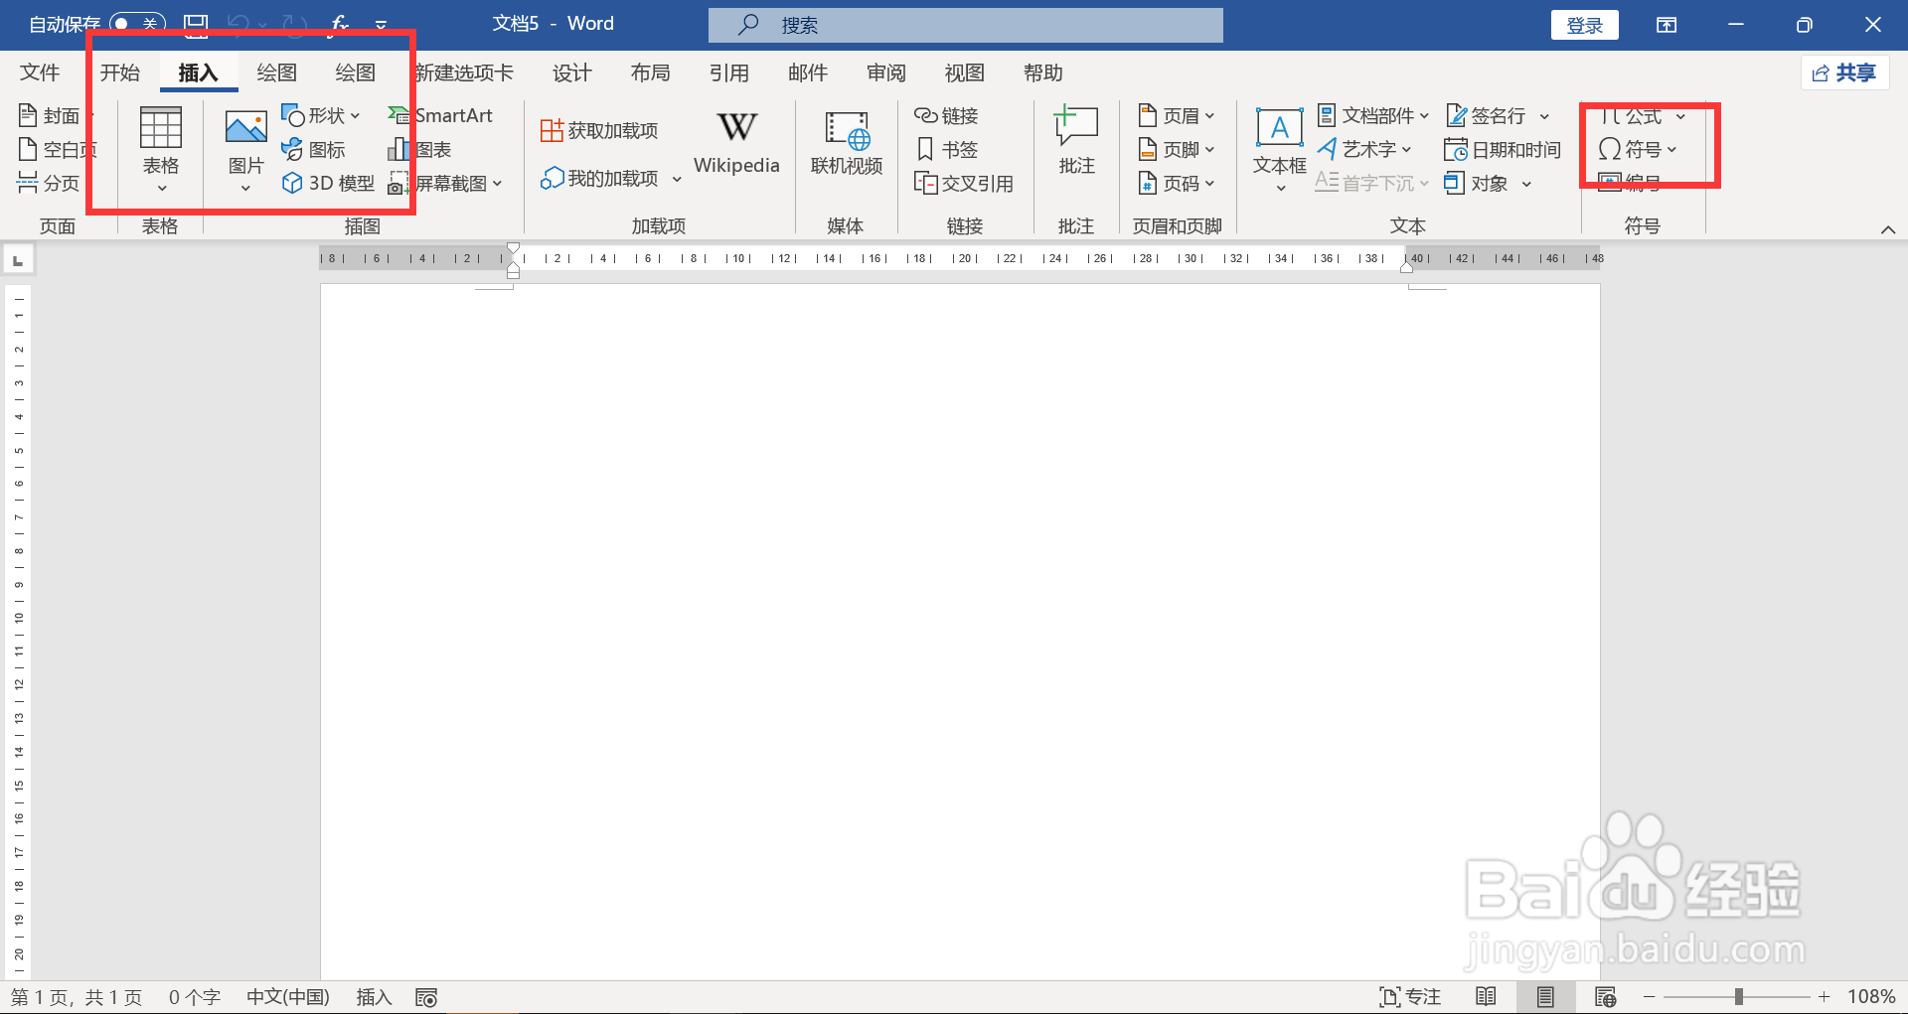Insert an icon via 图标
Image resolution: width=1908 pixels, height=1014 pixels.
point(314,150)
